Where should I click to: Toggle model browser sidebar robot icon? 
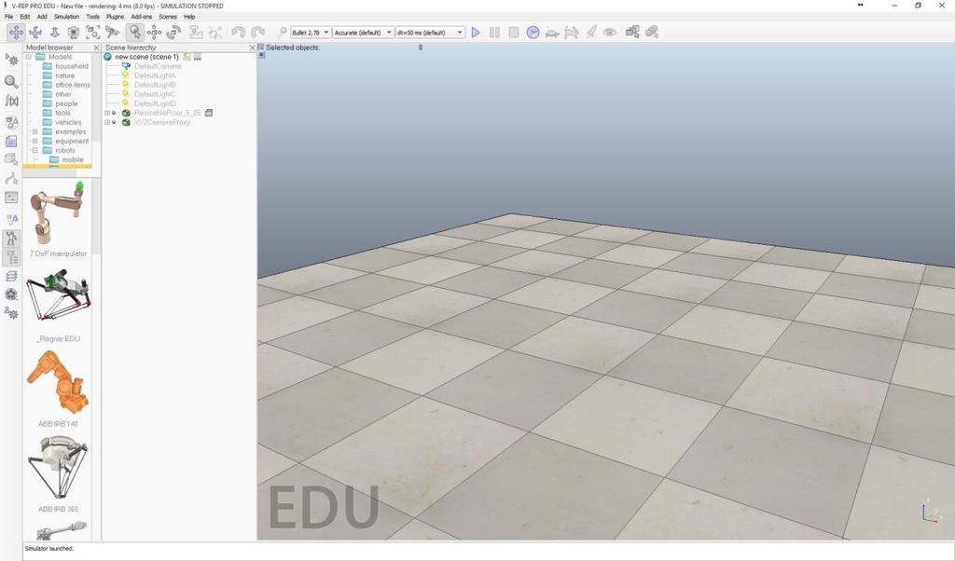pyautogui.click(x=11, y=238)
